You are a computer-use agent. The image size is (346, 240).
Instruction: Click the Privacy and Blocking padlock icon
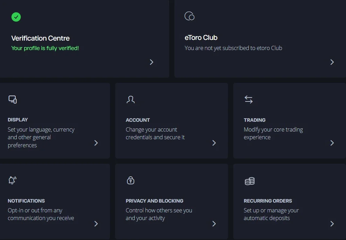click(131, 180)
